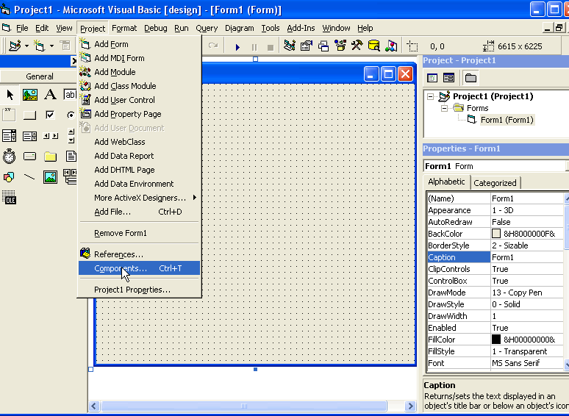Open the Properties Window toolbar icon
569x416 pixels.
point(307,46)
